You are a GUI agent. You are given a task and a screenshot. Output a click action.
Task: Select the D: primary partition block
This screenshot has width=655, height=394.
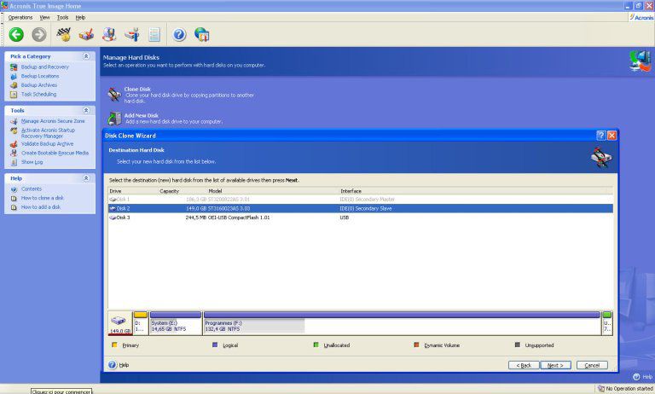point(141,323)
